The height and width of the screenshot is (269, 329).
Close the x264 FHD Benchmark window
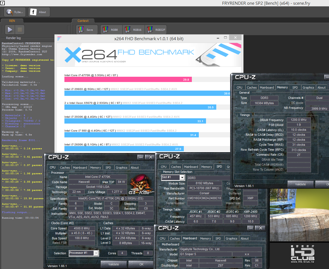pos(235,37)
